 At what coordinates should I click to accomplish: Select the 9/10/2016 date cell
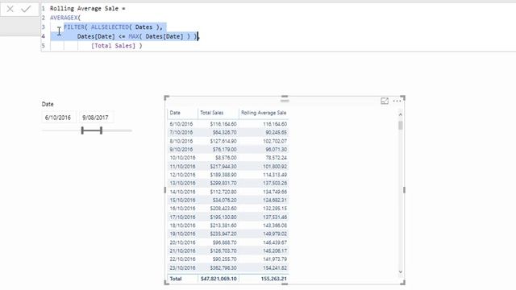coord(181,149)
